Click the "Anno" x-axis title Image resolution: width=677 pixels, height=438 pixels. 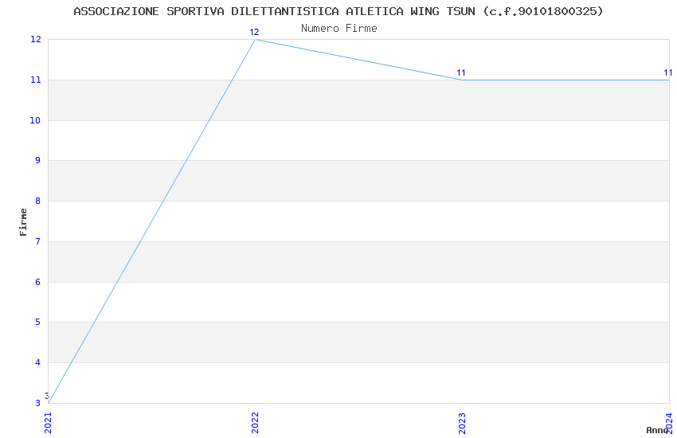coord(656,430)
